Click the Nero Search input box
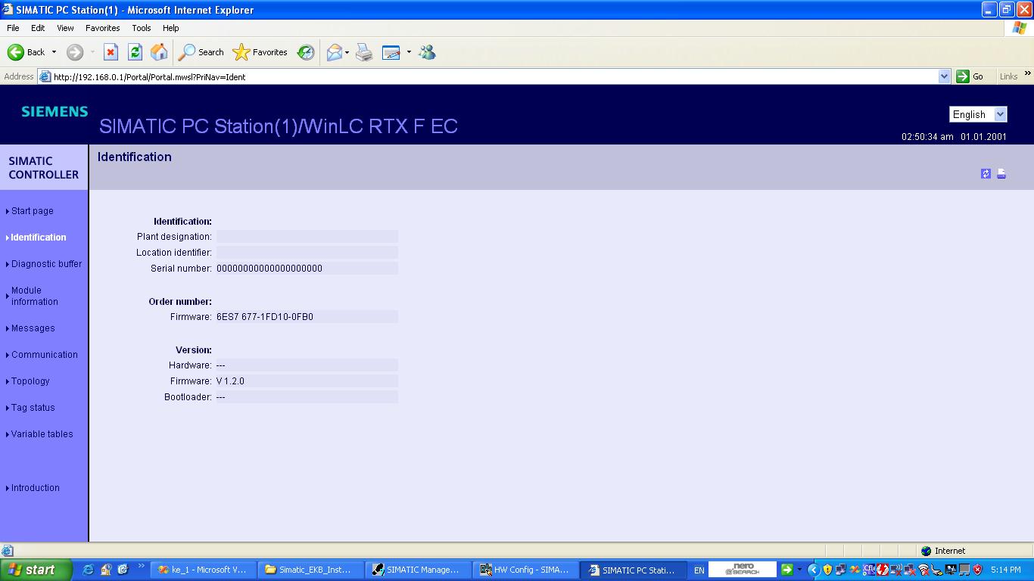1034x581 pixels. click(742, 570)
